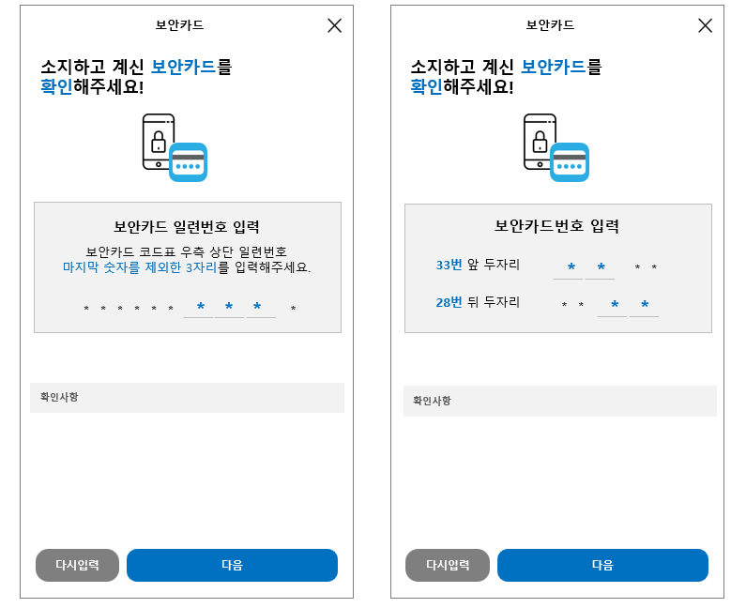Viewport: 746px width, 608px height.
Task: Click the 보안카드 title on the left screen
Action: pyautogui.click(x=180, y=25)
